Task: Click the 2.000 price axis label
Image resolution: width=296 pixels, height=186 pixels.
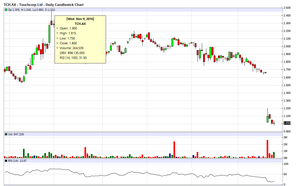Action: coord(287,47)
